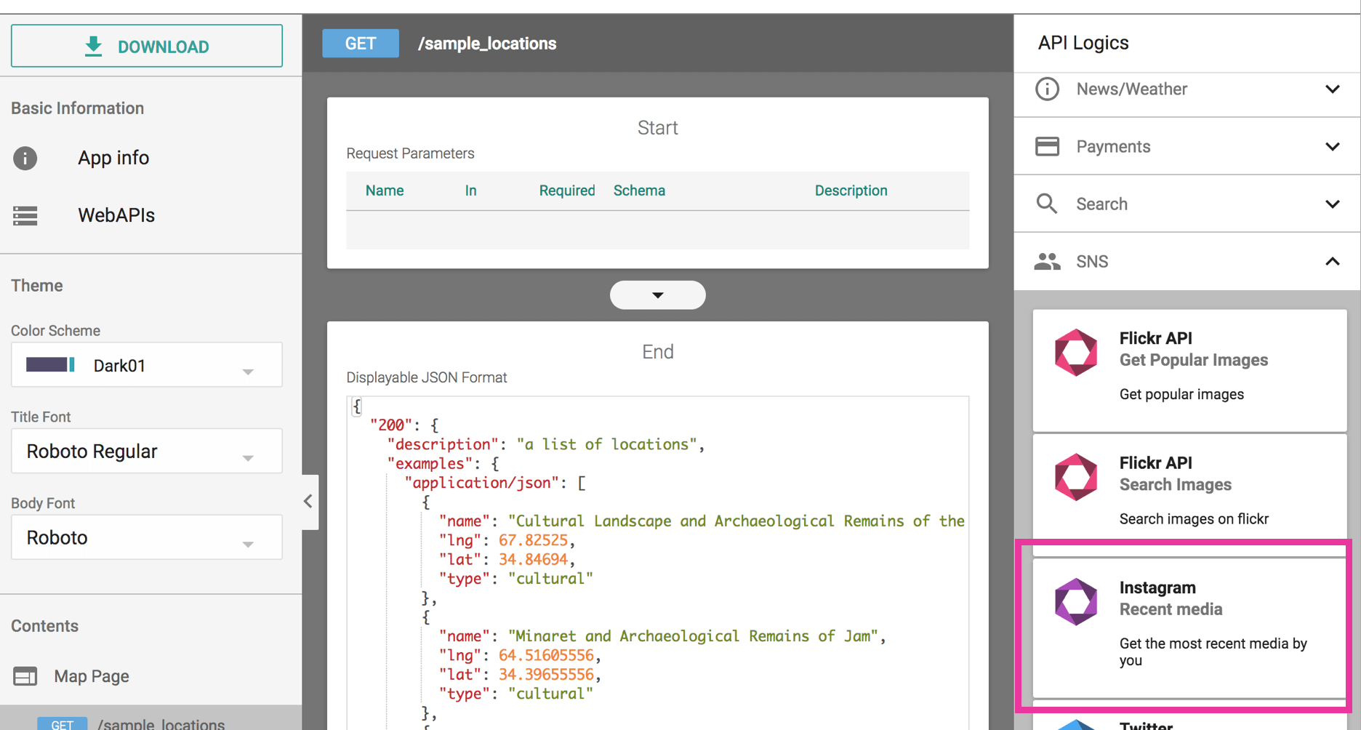Viewport: 1361px width, 730px height.
Task: Click the Map Page layout icon
Action: tap(25, 676)
